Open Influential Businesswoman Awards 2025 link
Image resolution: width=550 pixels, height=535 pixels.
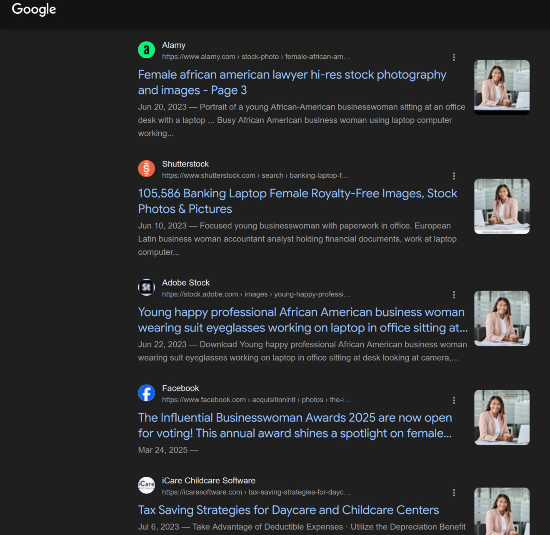click(295, 426)
